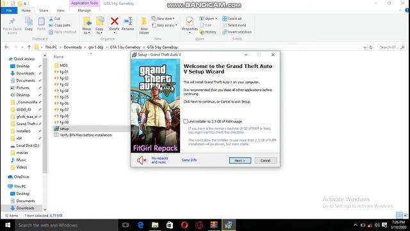410x231 pixels.
Task: Show hidden system tray icons chevron
Action: click(x=356, y=225)
